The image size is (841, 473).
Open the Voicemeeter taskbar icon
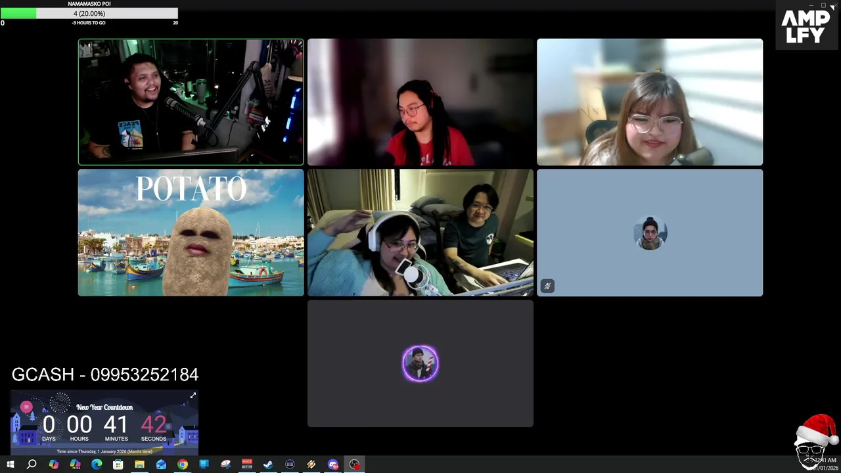click(246, 464)
